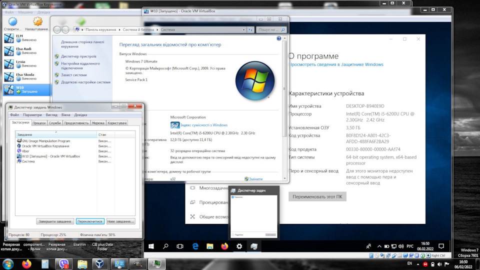The image size is (480, 270).
Task: Open Індекс сумісності з Windows link
Action: coord(204,125)
